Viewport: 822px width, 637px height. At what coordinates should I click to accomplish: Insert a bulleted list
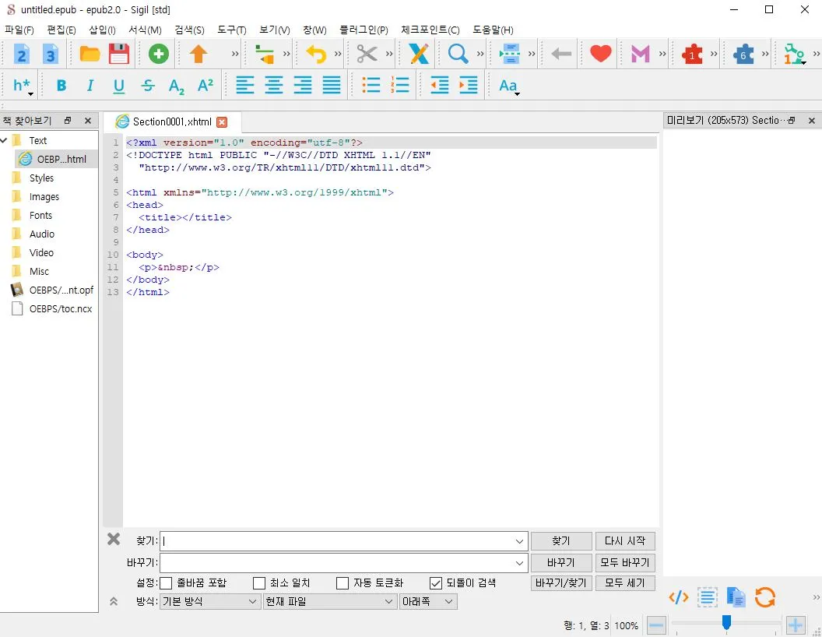[x=371, y=86]
